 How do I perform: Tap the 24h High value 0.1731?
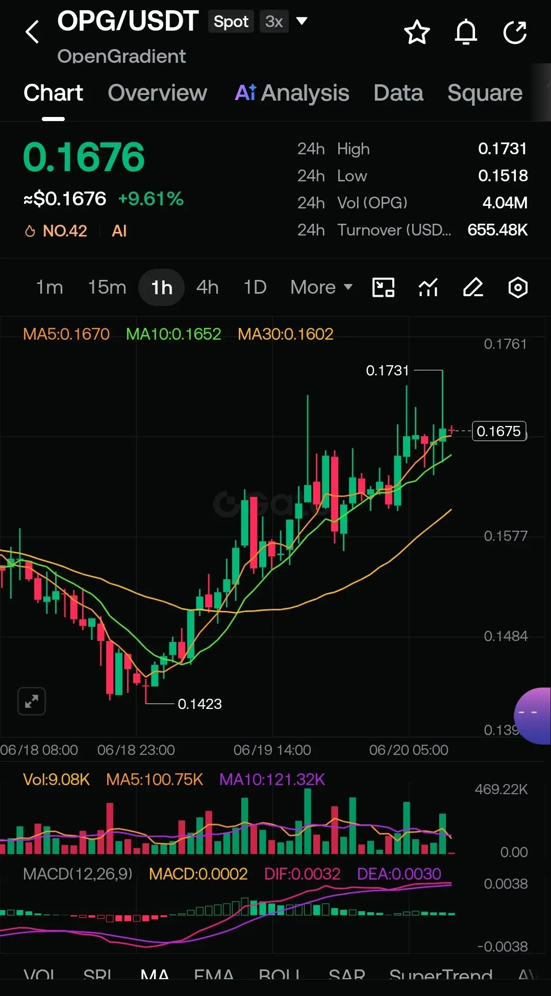tap(503, 149)
